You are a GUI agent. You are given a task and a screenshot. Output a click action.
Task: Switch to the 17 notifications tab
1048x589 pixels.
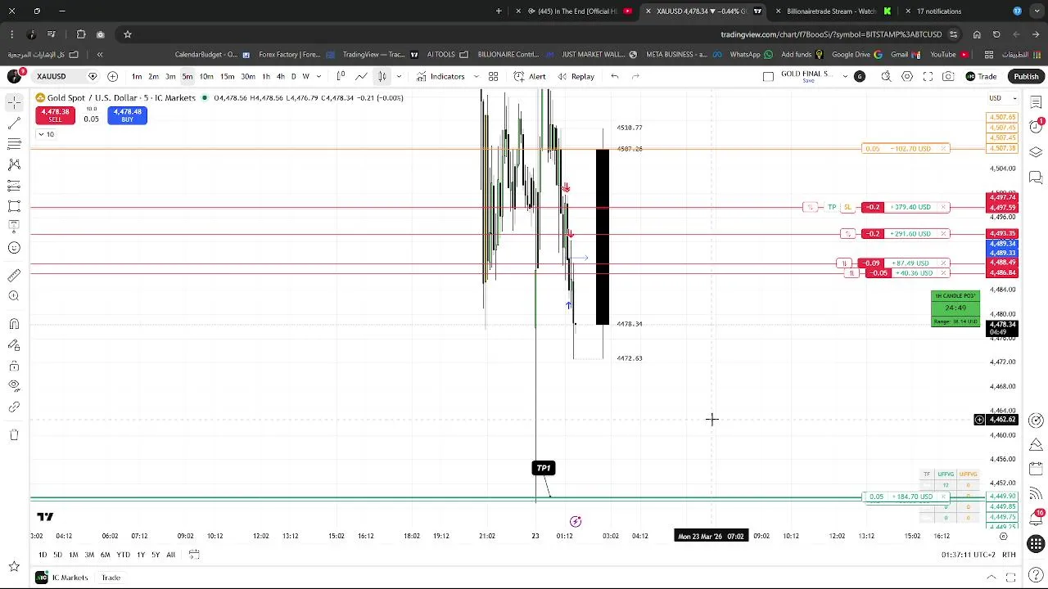click(938, 11)
